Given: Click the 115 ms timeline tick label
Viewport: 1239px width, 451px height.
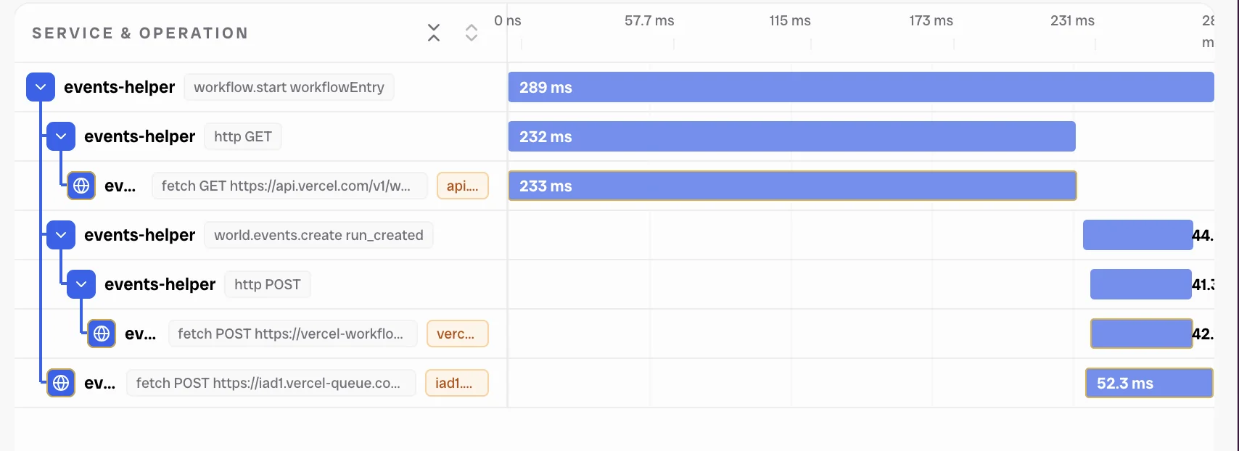Looking at the screenshot, I should point(790,21).
